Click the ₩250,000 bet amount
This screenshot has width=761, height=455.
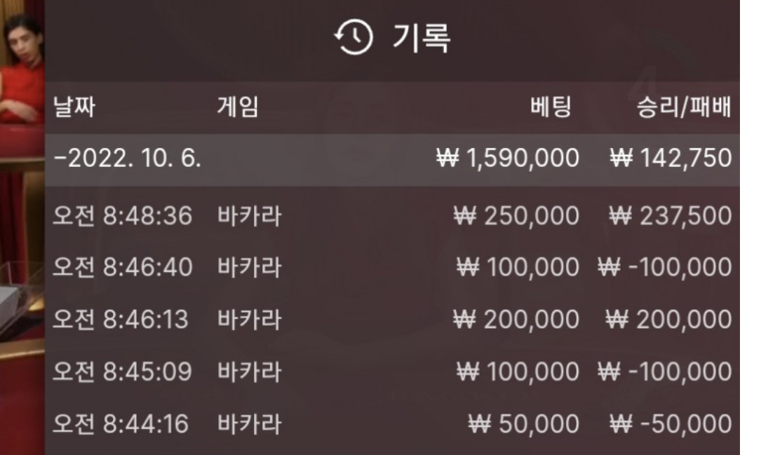[516, 216]
